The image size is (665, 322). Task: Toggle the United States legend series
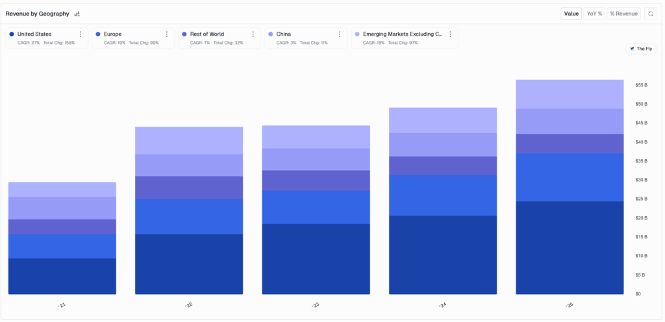tap(34, 34)
